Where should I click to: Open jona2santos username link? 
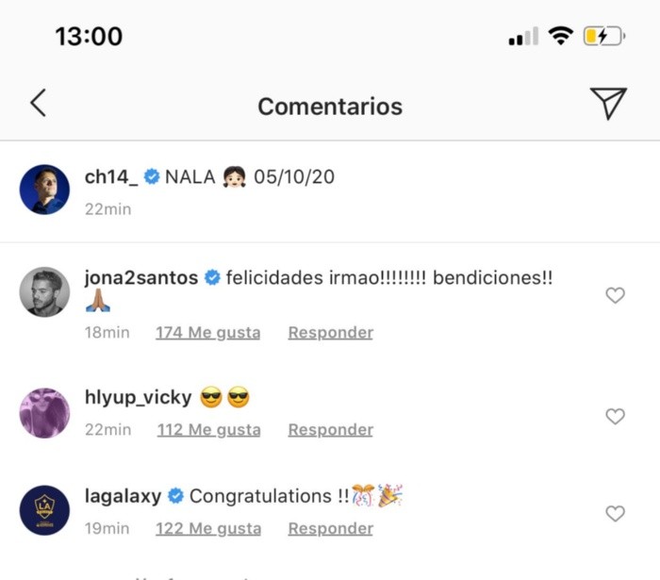pyautogui.click(x=141, y=278)
